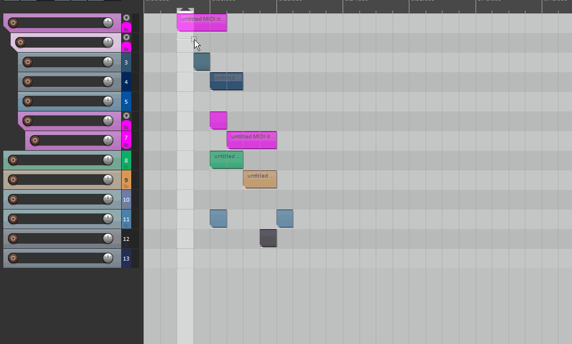
Task: Select the dark gray item on track 12
Action: click(x=268, y=238)
